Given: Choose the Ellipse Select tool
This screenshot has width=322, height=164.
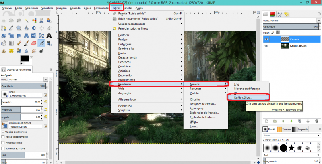Looking at the screenshot, I should (12, 20).
